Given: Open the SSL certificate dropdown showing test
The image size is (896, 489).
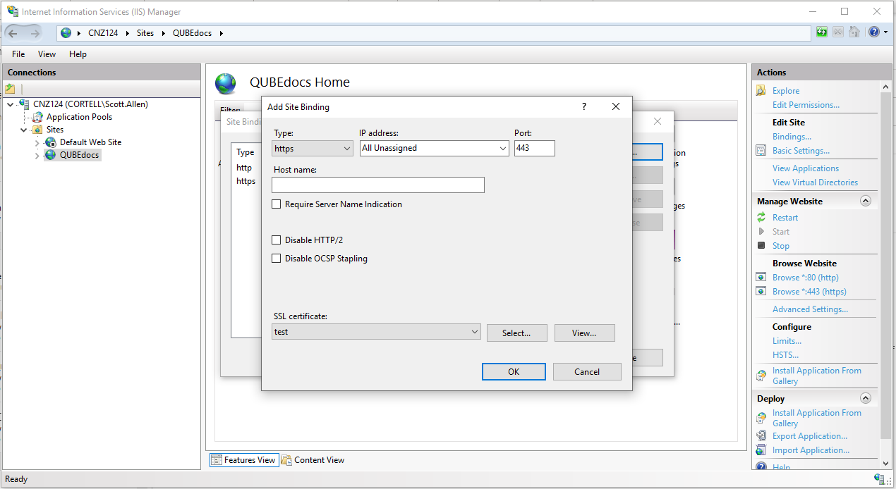Looking at the screenshot, I should 377,332.
